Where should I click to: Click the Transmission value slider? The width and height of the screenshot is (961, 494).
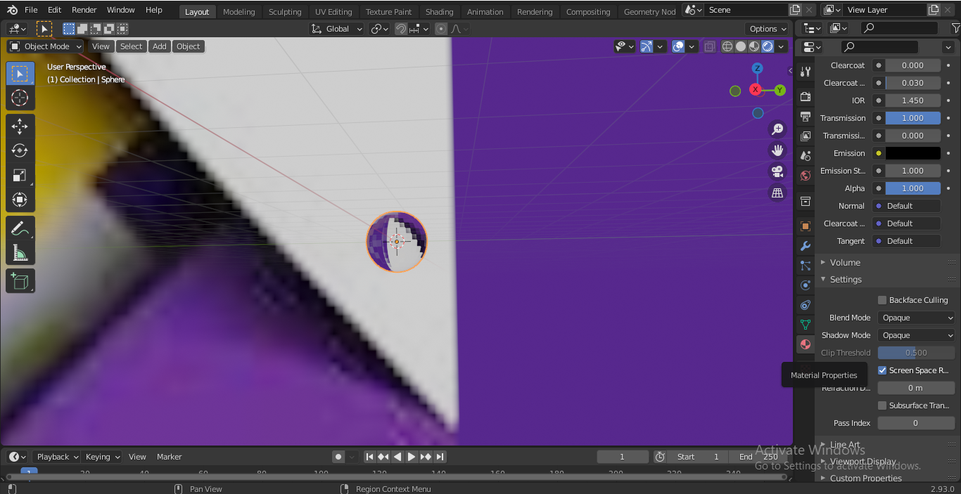912,118
